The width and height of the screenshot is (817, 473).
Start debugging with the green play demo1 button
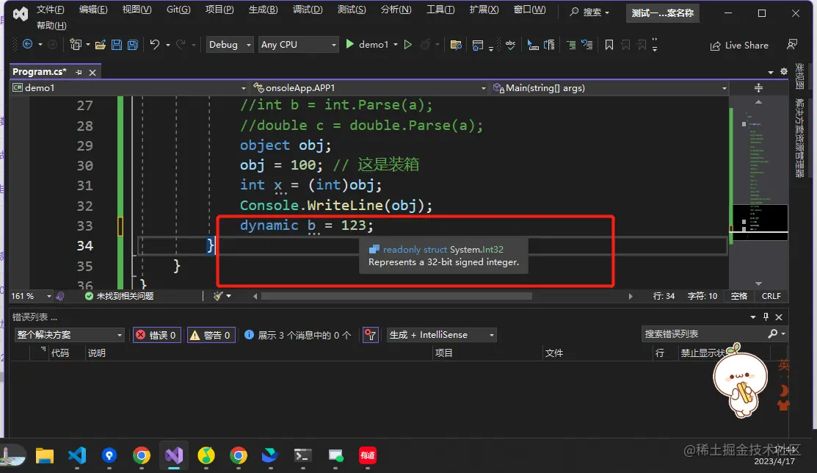(367, 45)
